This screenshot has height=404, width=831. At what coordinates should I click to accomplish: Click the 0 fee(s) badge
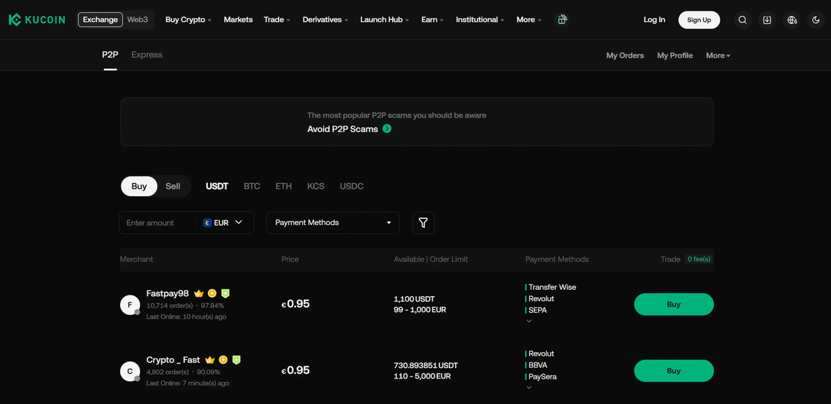[699, 259]
